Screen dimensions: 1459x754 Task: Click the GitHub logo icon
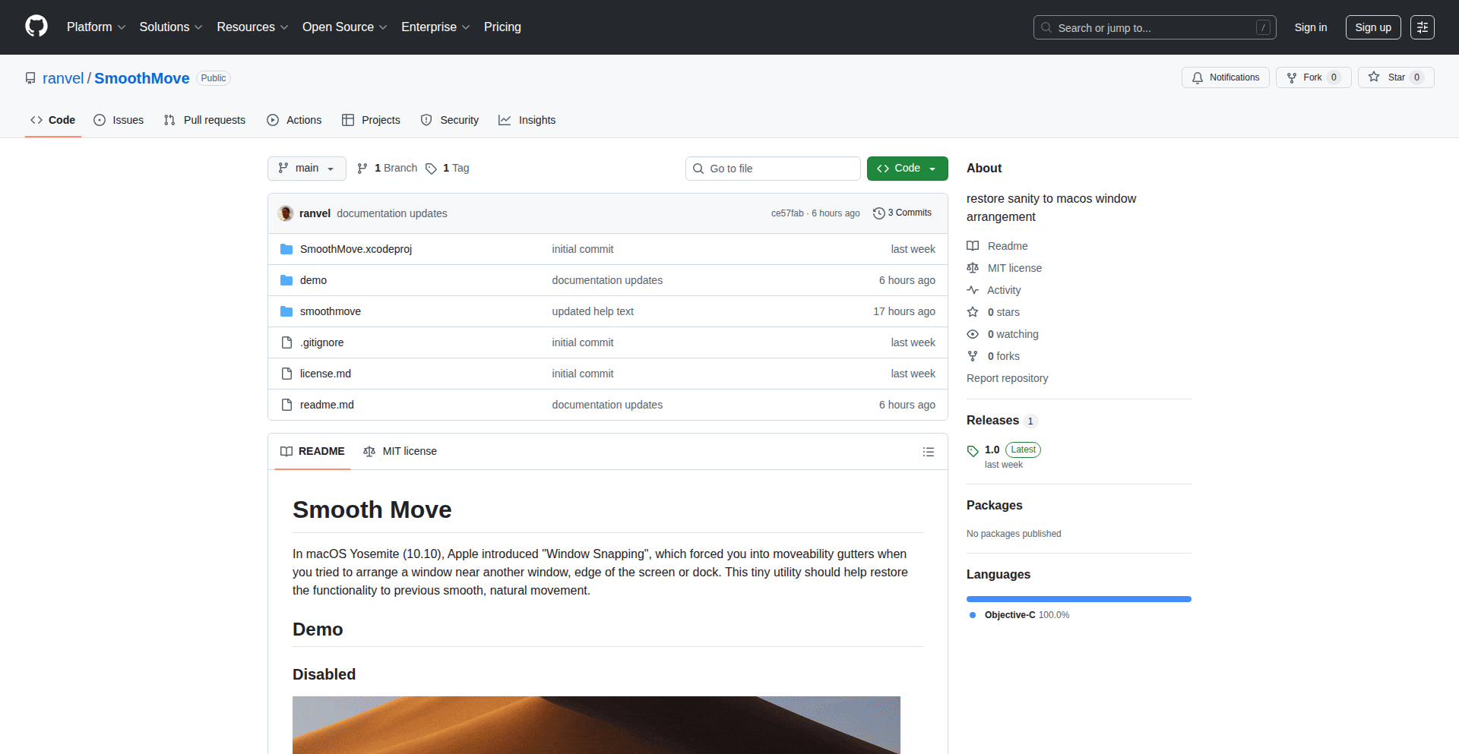coord(36,27)
